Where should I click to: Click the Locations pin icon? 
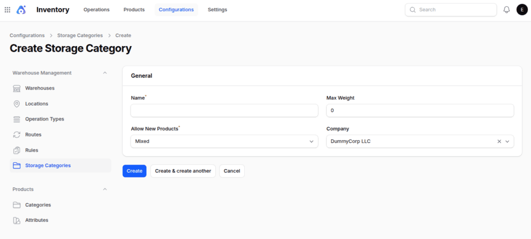point(17,104)
